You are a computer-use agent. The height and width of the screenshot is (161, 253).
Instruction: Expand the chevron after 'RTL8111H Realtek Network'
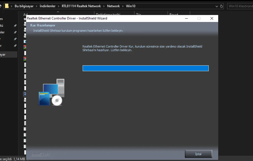point(104,6)
